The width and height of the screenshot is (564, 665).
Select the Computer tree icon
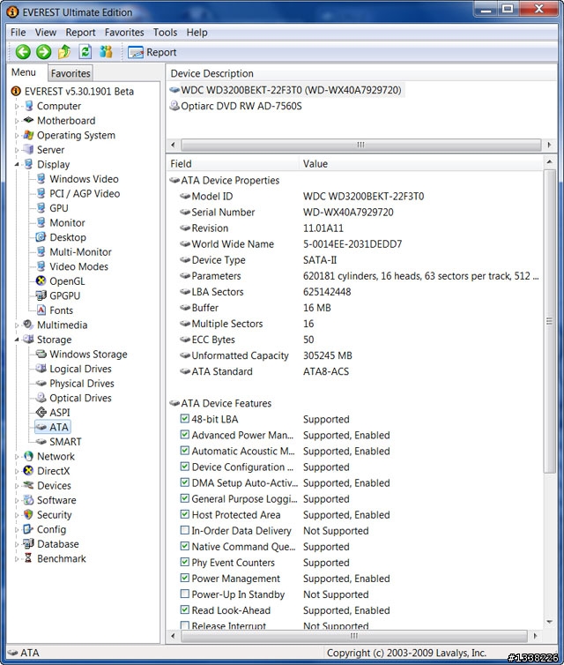(29, 106)
